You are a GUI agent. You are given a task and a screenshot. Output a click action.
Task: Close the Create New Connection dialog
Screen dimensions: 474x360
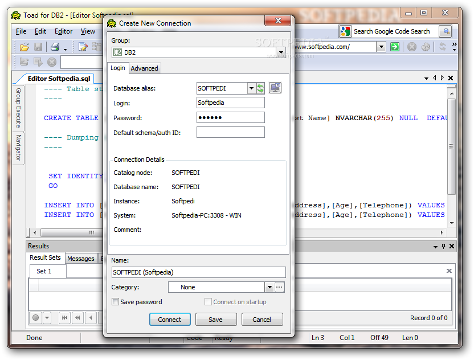pyautogui.click(x=278, y=21)
